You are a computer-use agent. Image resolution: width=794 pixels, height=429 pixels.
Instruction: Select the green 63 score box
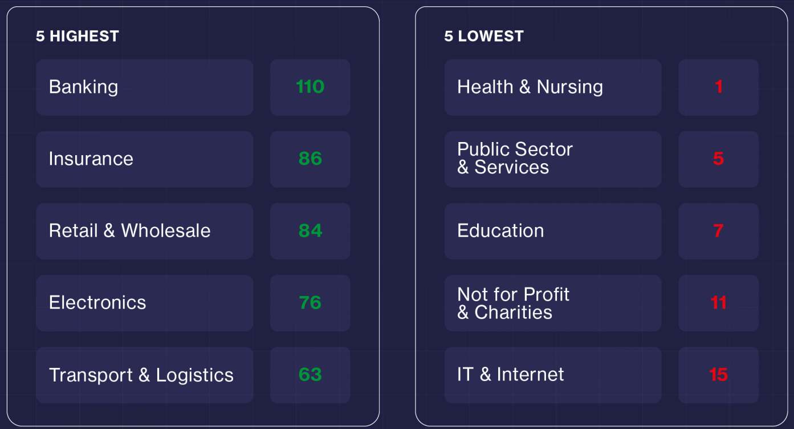310,375
